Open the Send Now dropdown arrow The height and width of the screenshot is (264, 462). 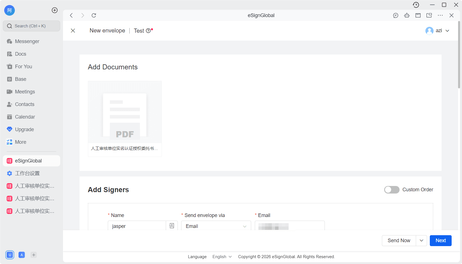click(x=421, y=241)
